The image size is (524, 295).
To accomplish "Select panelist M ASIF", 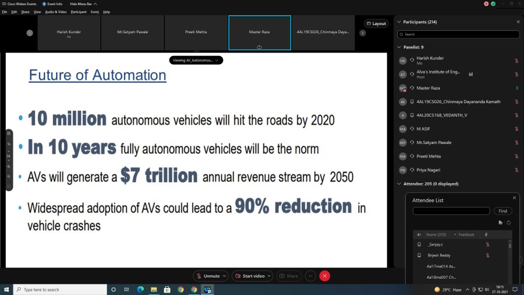I will 458,129.
